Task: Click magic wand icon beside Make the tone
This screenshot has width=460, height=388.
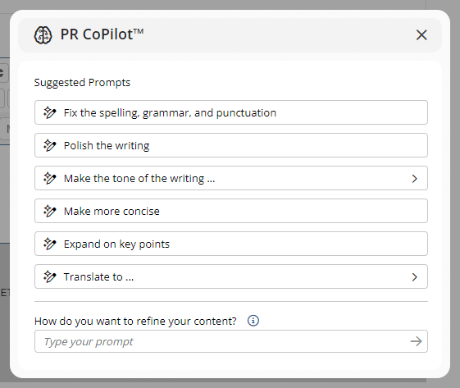Action: pos(49,179)
